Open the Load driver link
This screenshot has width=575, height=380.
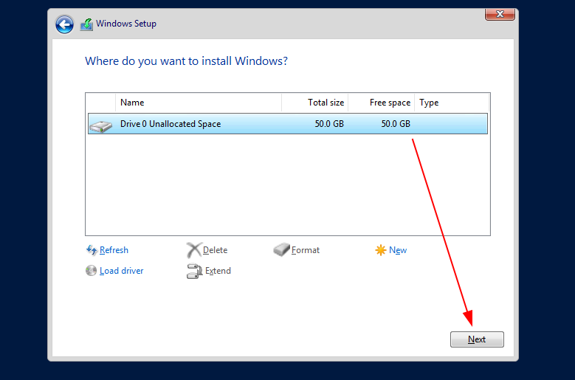121,271
